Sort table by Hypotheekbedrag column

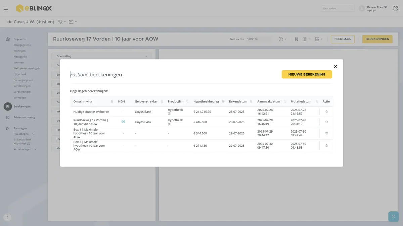(x=223, y=102)
